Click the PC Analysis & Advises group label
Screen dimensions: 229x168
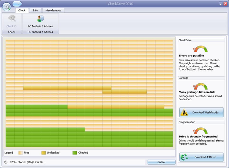coord(40,32)
